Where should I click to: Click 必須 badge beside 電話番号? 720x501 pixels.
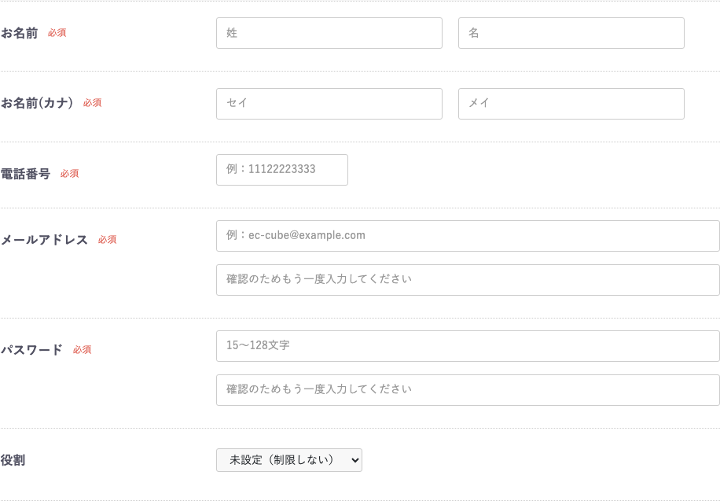point(69,174)
